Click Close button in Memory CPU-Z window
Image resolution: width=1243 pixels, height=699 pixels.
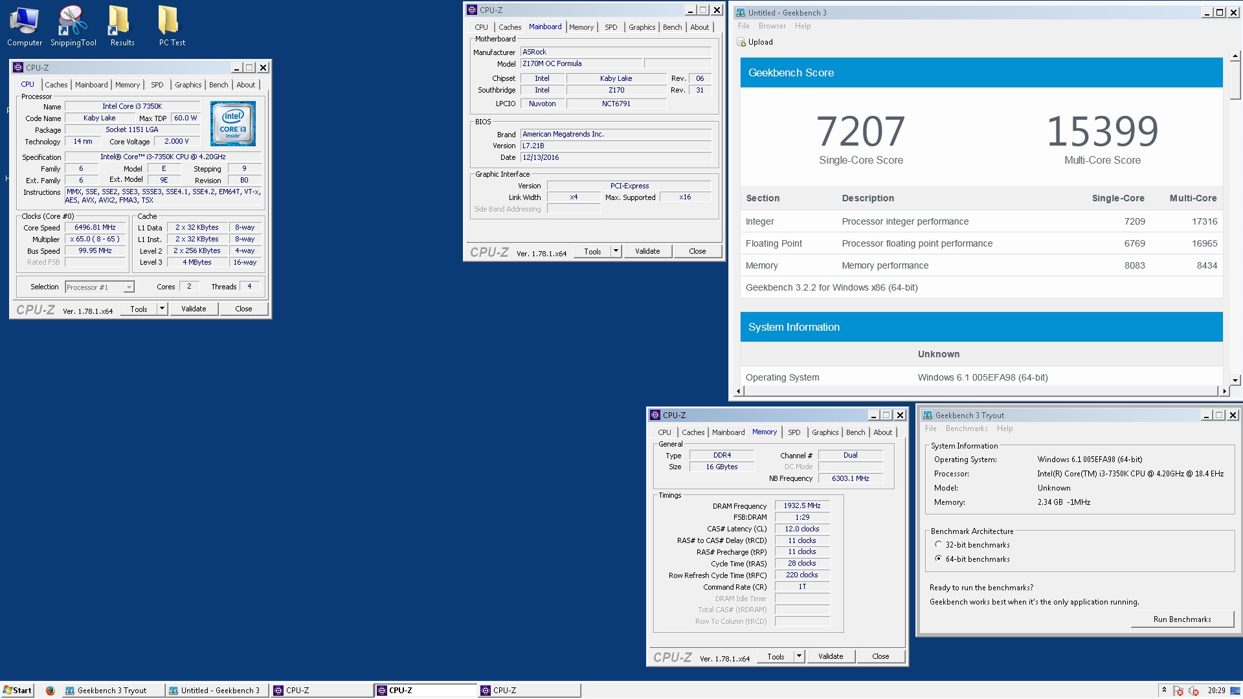[880, 656]
